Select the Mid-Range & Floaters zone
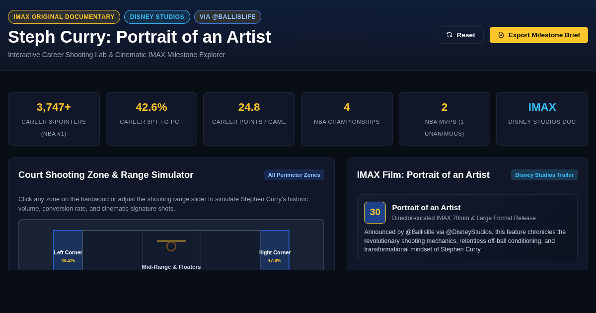 (171, 267)
